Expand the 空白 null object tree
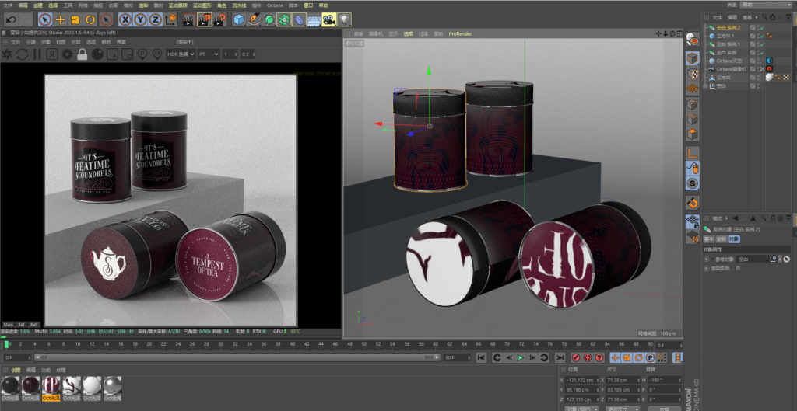Screen dimensions: 797x411 [707, 86]
